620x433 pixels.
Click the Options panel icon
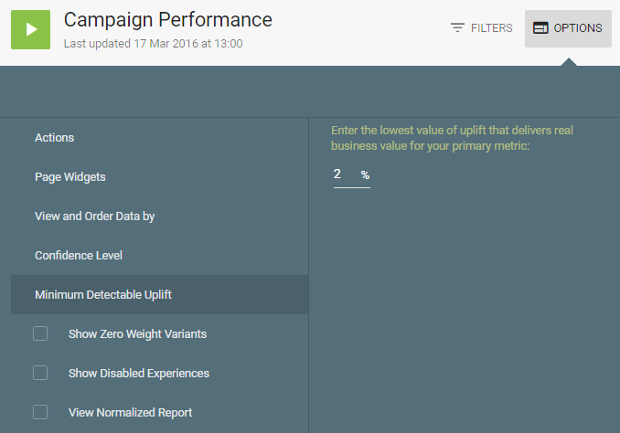coord(540,28)
